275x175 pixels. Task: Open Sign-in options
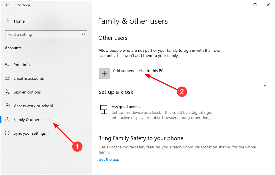[x=27, y=92]
